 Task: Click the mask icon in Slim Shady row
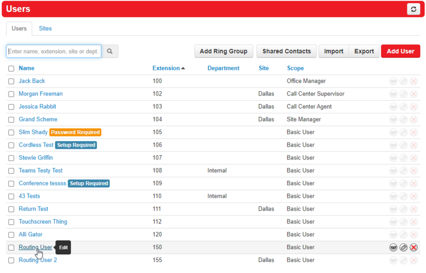point(394,132)
